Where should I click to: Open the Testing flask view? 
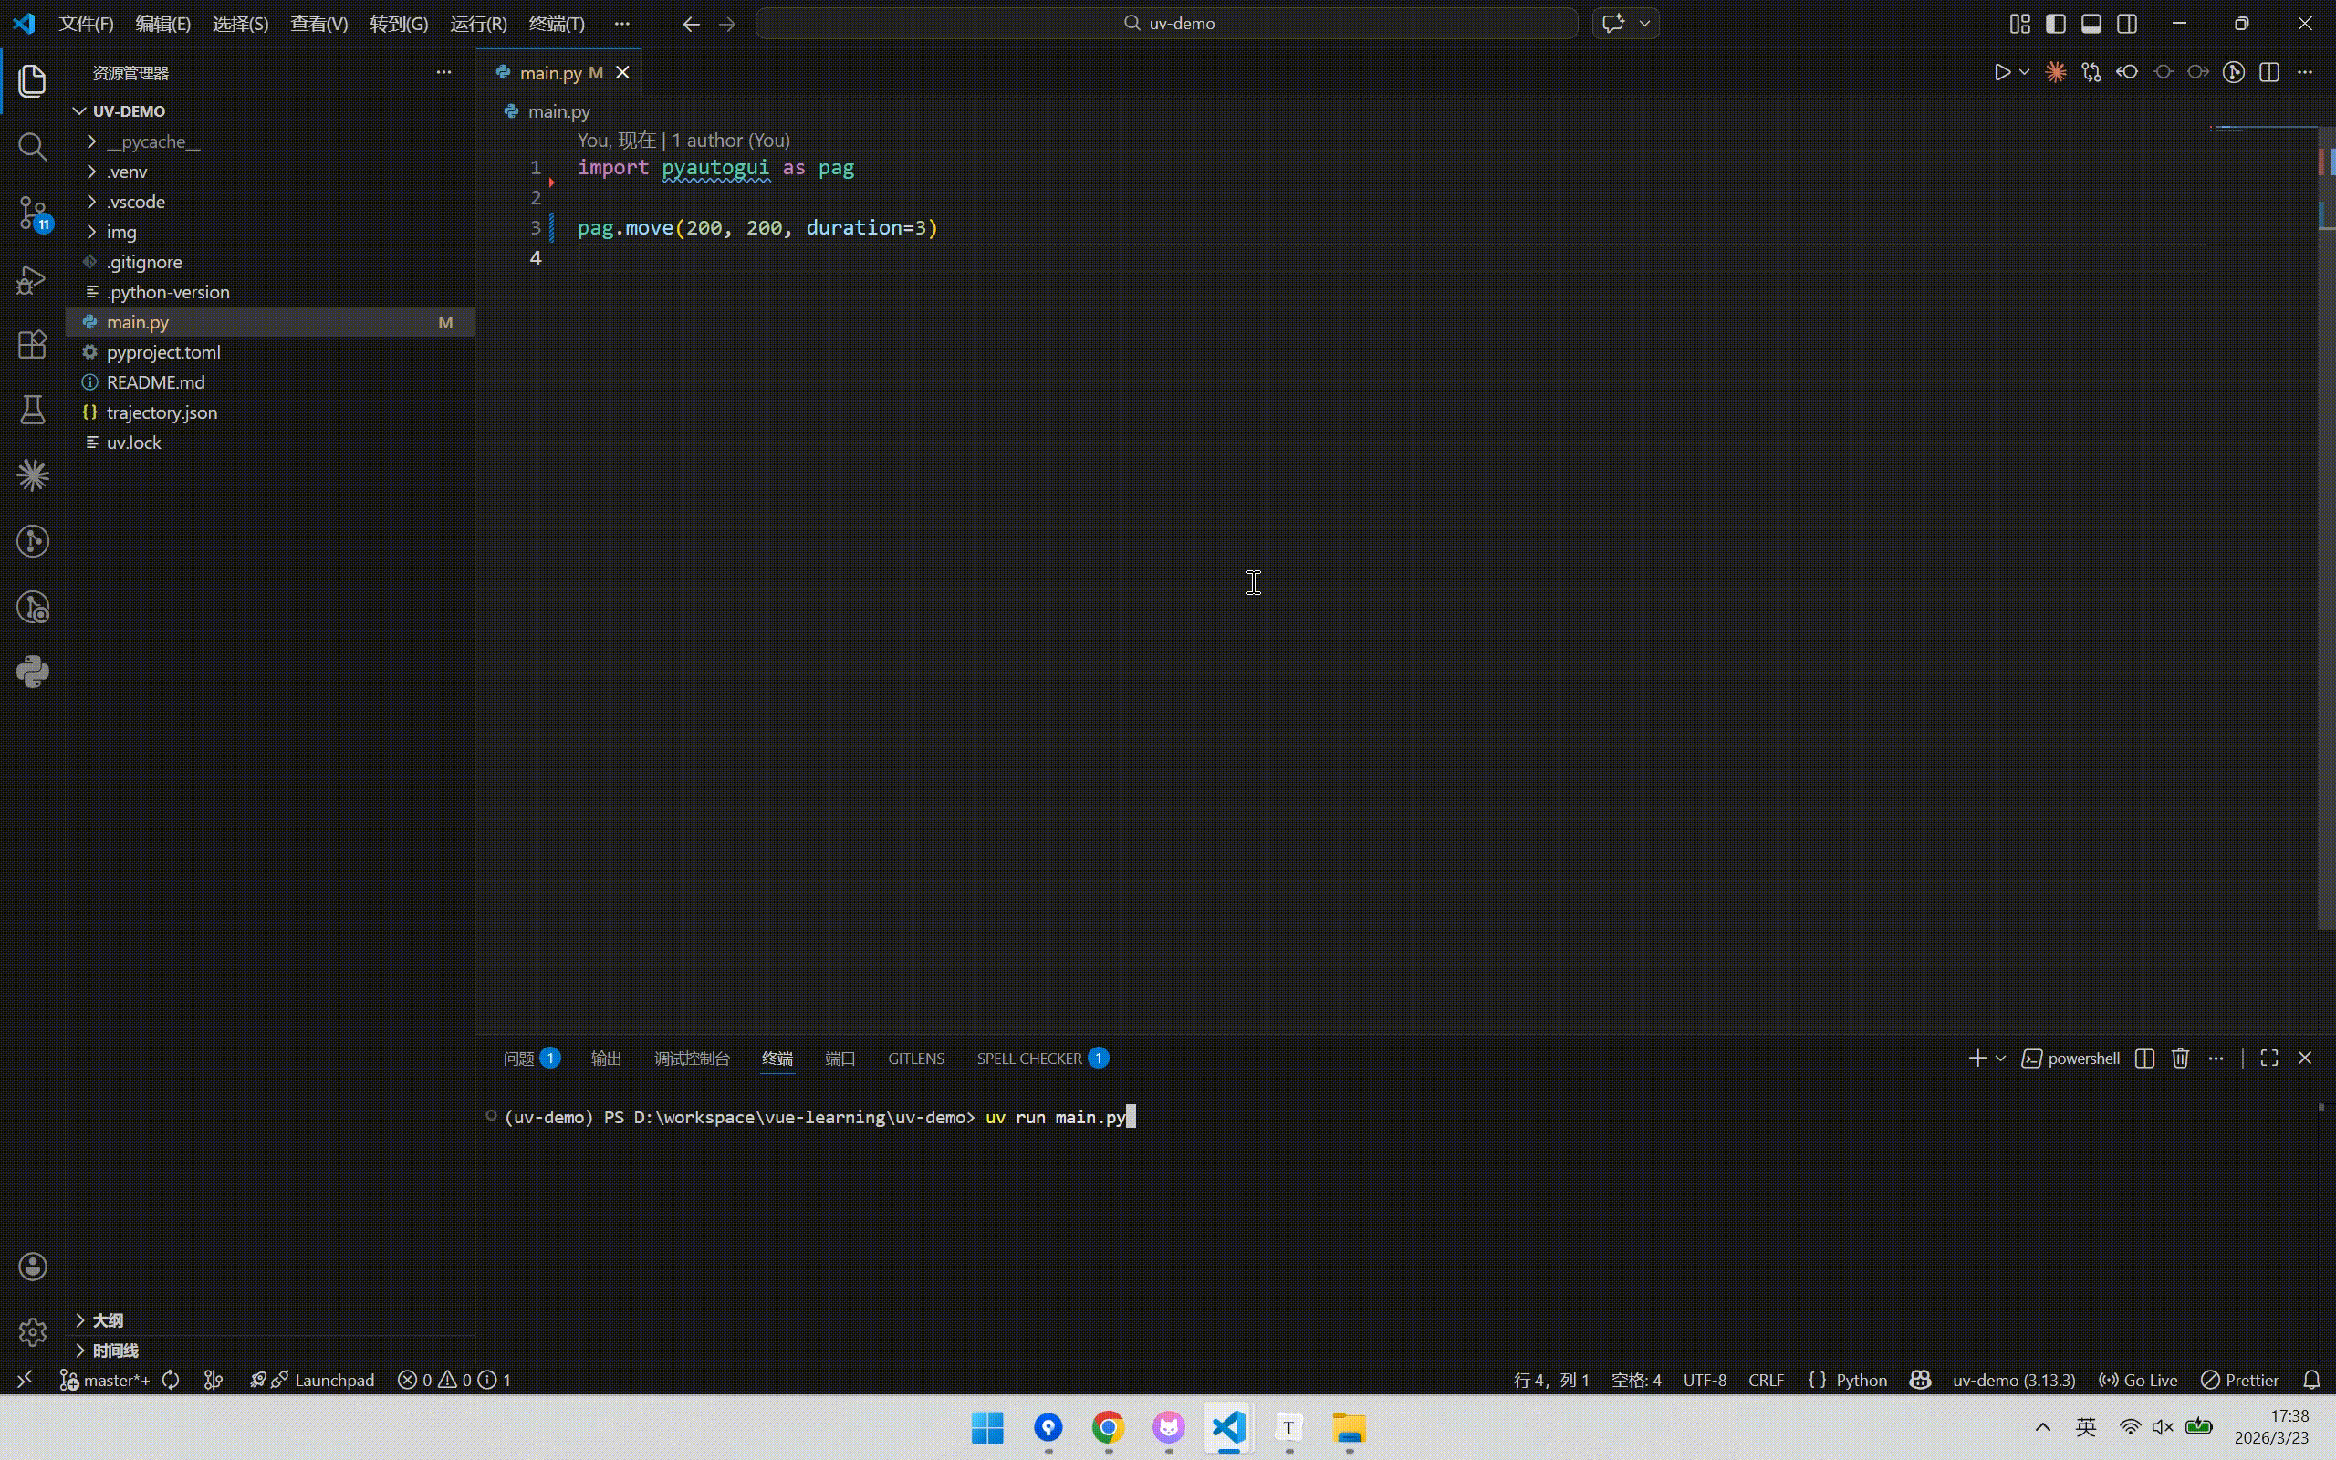point(32,411)
